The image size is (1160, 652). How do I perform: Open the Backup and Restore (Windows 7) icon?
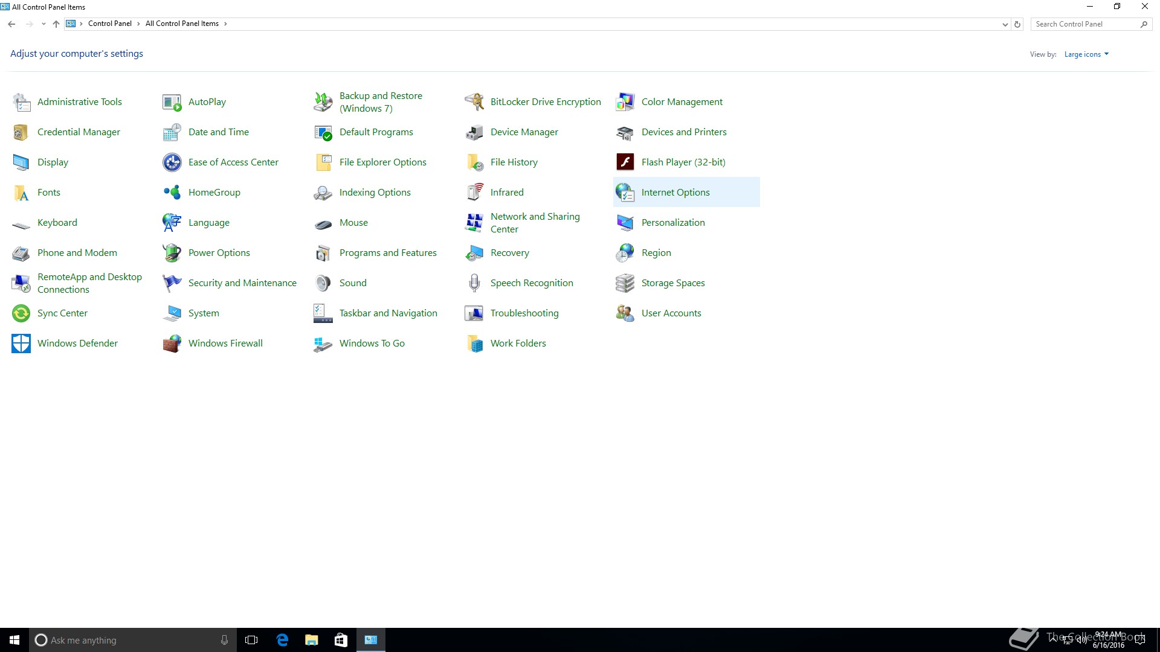pos(323,102)
